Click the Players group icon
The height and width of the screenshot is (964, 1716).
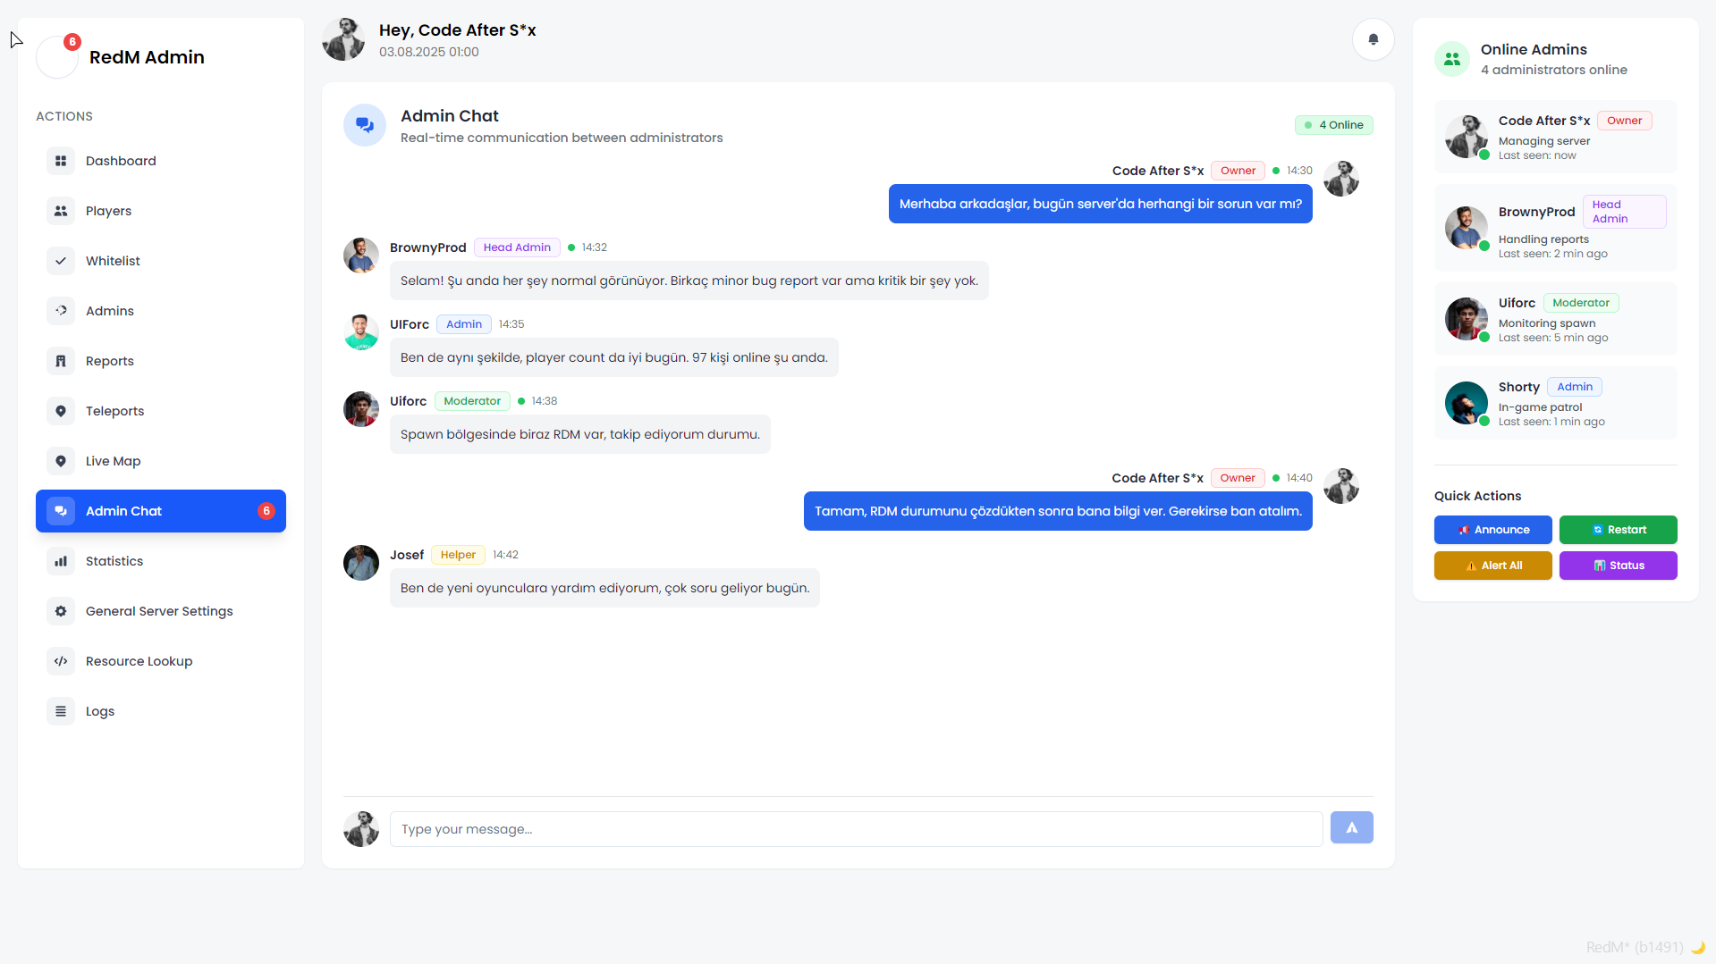click(61, 211)
